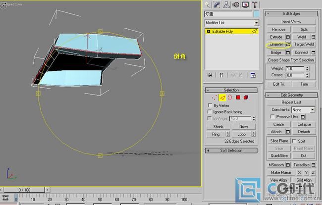Viewport: 322px width, 205px height.
Task: Click the Weight value field
Action: coord(295,68)
